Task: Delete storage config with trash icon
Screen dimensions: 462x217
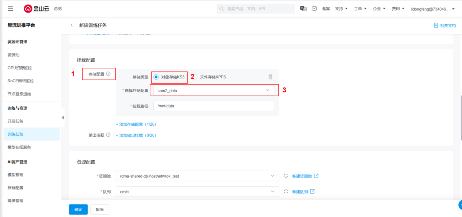Action: point(270,77)
